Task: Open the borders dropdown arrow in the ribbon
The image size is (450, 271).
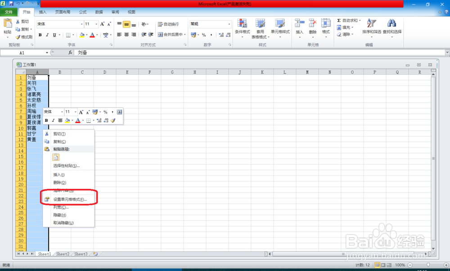Action: point(73,35)
